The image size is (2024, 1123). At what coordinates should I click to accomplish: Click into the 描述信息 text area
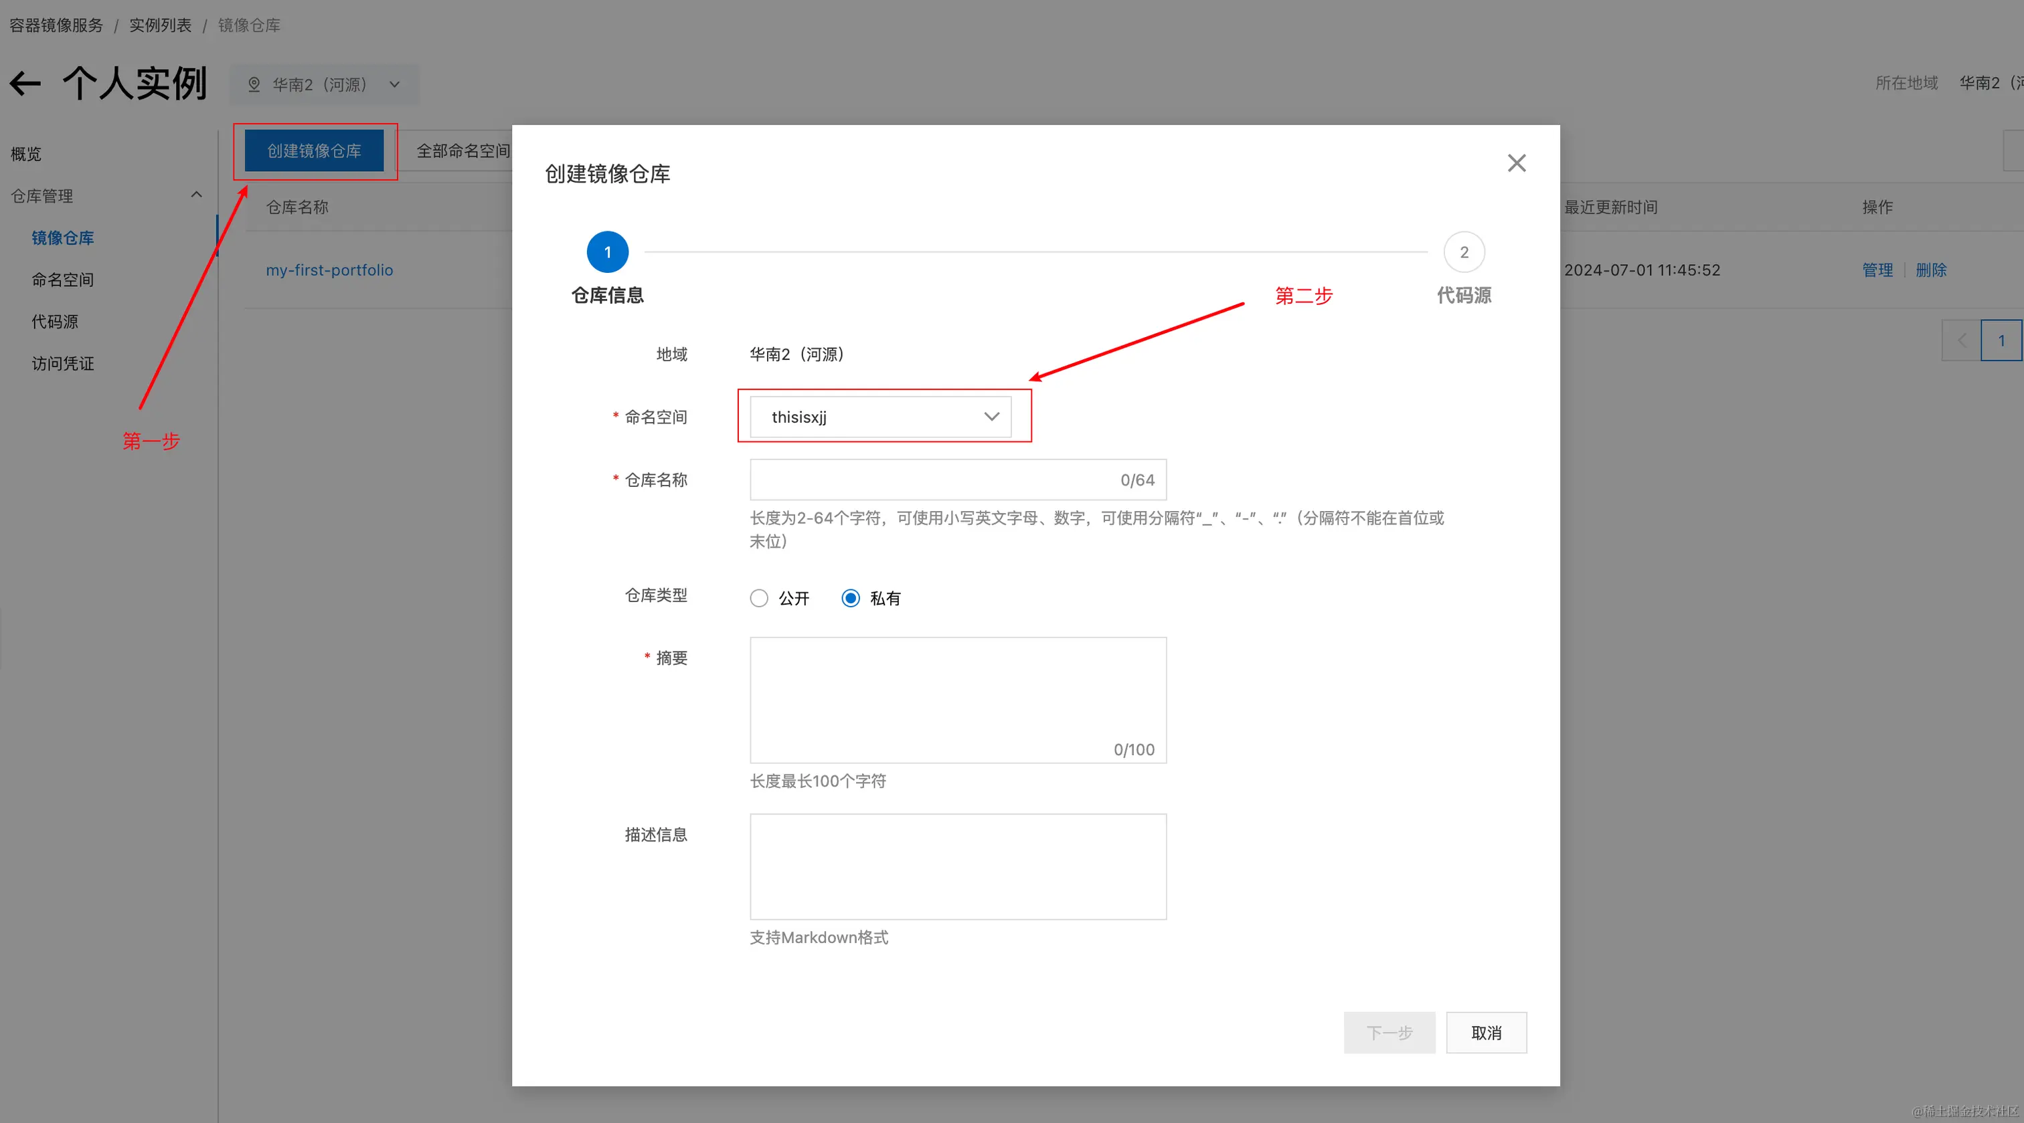[958, 867]
